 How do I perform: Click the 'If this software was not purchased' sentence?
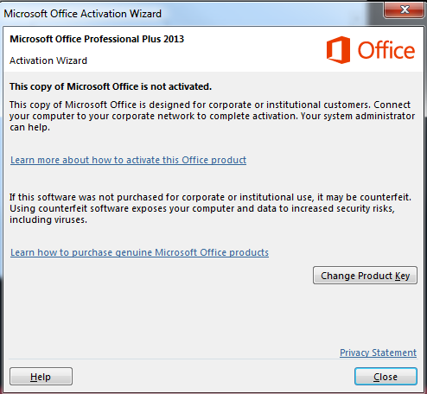210,197
